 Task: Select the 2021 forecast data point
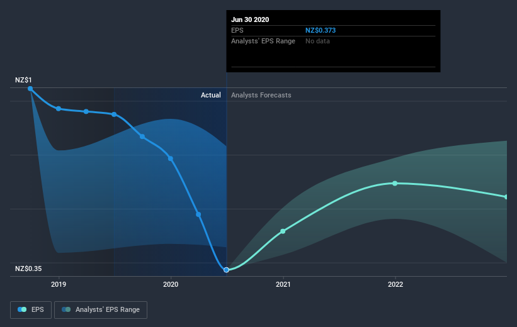pos(283,231)
